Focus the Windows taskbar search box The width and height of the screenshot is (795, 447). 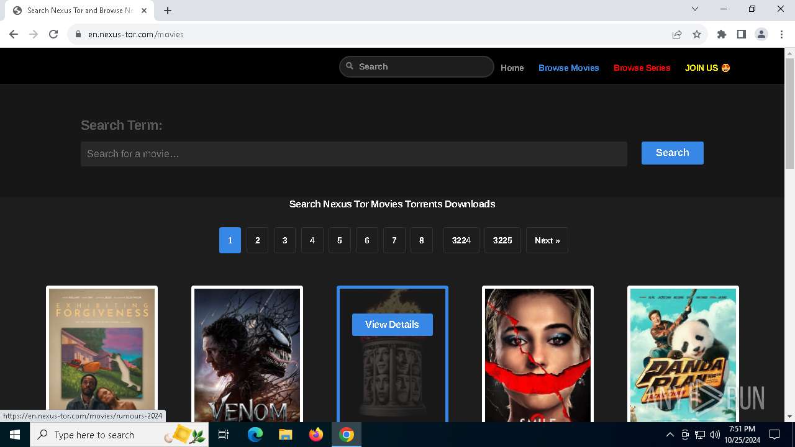[118, 435]
